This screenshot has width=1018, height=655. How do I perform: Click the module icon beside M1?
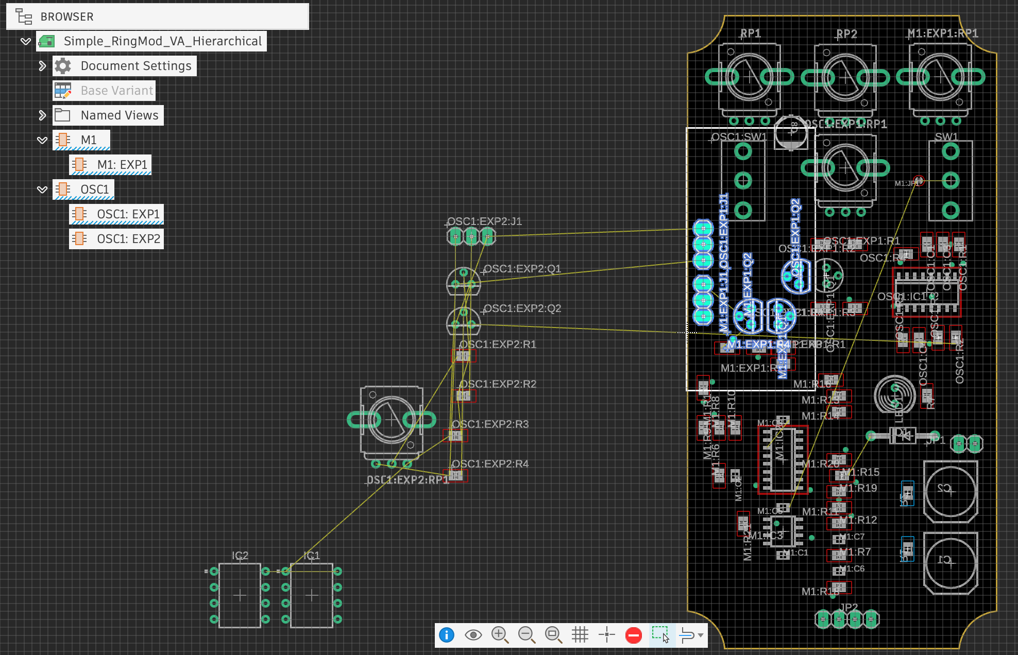point(63,140)
